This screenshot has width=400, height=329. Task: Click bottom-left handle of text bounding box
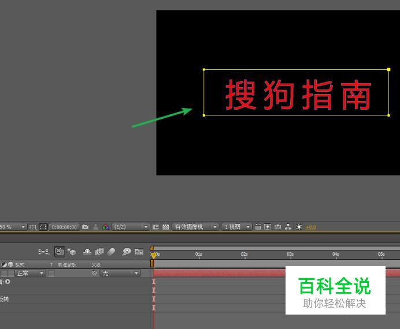pyautogui.click(x=204, y=115)
